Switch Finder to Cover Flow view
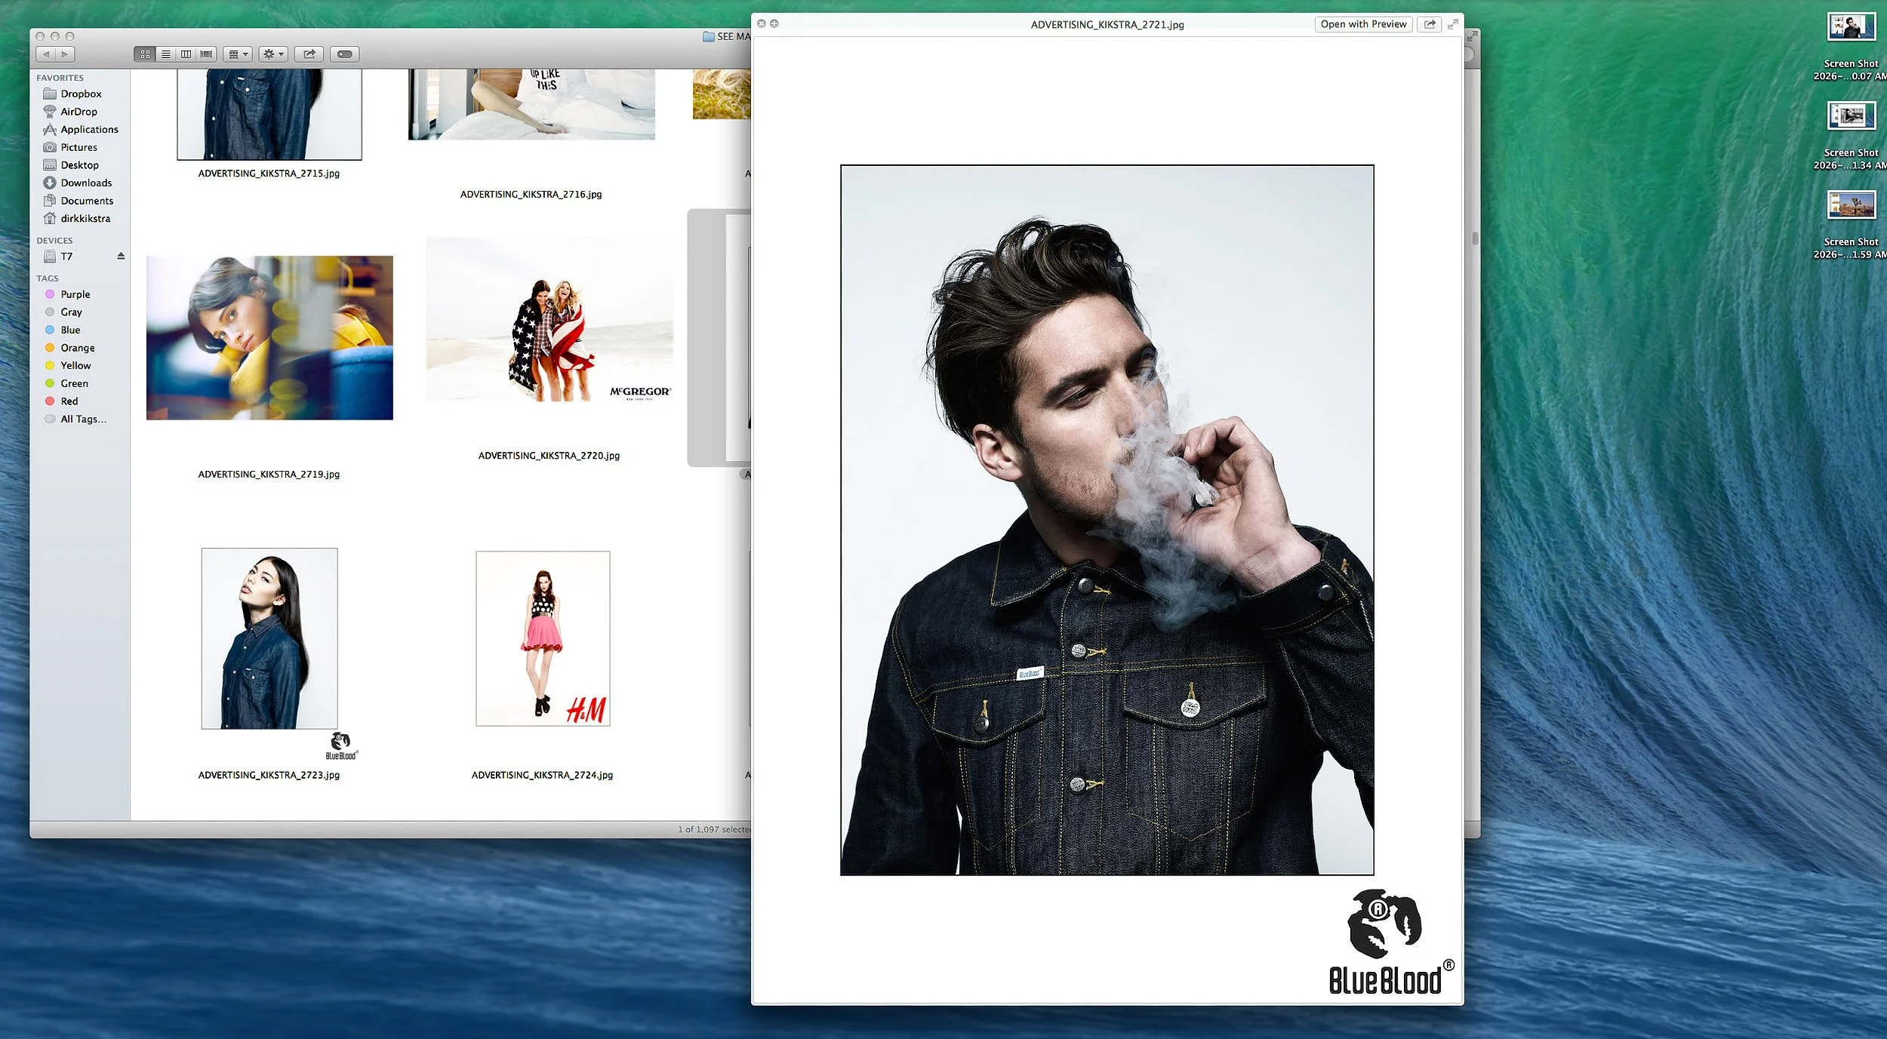Screen dimensions: 1887x1039 206,54
